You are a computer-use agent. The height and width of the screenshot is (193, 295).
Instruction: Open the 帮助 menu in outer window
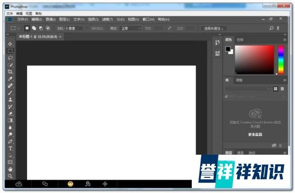(38, 14)
